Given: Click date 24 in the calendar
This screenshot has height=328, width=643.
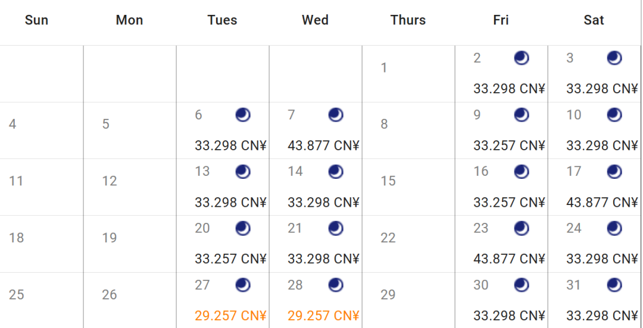Looking at the screenshot, I should click(574, 228).
